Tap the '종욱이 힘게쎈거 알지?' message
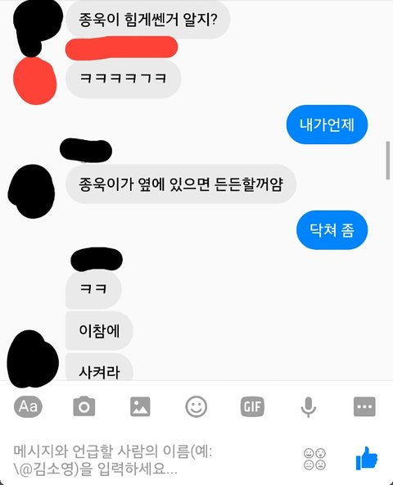Image resolution: width=393 pixels, height=485 pixels. pos(148,19)
